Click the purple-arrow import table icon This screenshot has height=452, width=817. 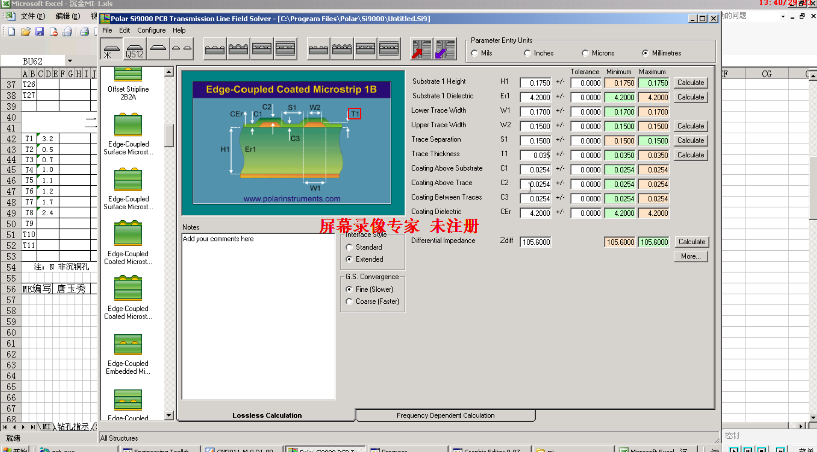445,49
